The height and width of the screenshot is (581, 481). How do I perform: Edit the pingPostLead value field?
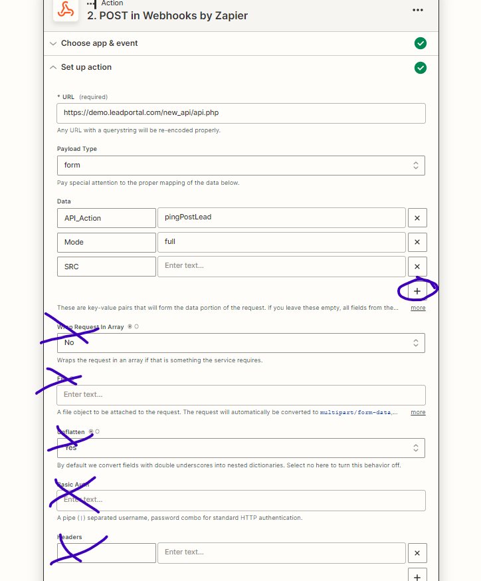coord(282,218)
